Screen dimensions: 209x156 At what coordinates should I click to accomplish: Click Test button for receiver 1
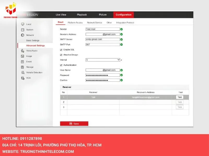click(x=179, y=97)
